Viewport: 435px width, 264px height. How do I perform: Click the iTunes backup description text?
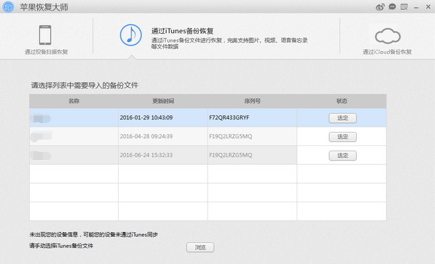(229, 43)
